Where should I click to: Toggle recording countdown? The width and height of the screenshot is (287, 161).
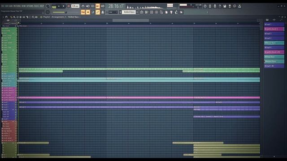tap(93, 6)
